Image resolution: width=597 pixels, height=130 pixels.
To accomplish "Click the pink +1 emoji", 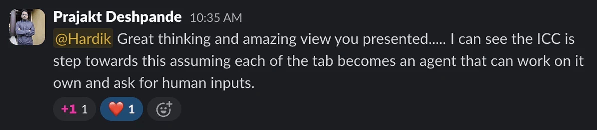I will point(69,109).
